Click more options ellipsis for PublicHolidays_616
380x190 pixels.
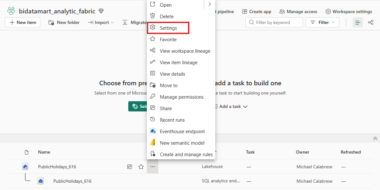[153, 166]
